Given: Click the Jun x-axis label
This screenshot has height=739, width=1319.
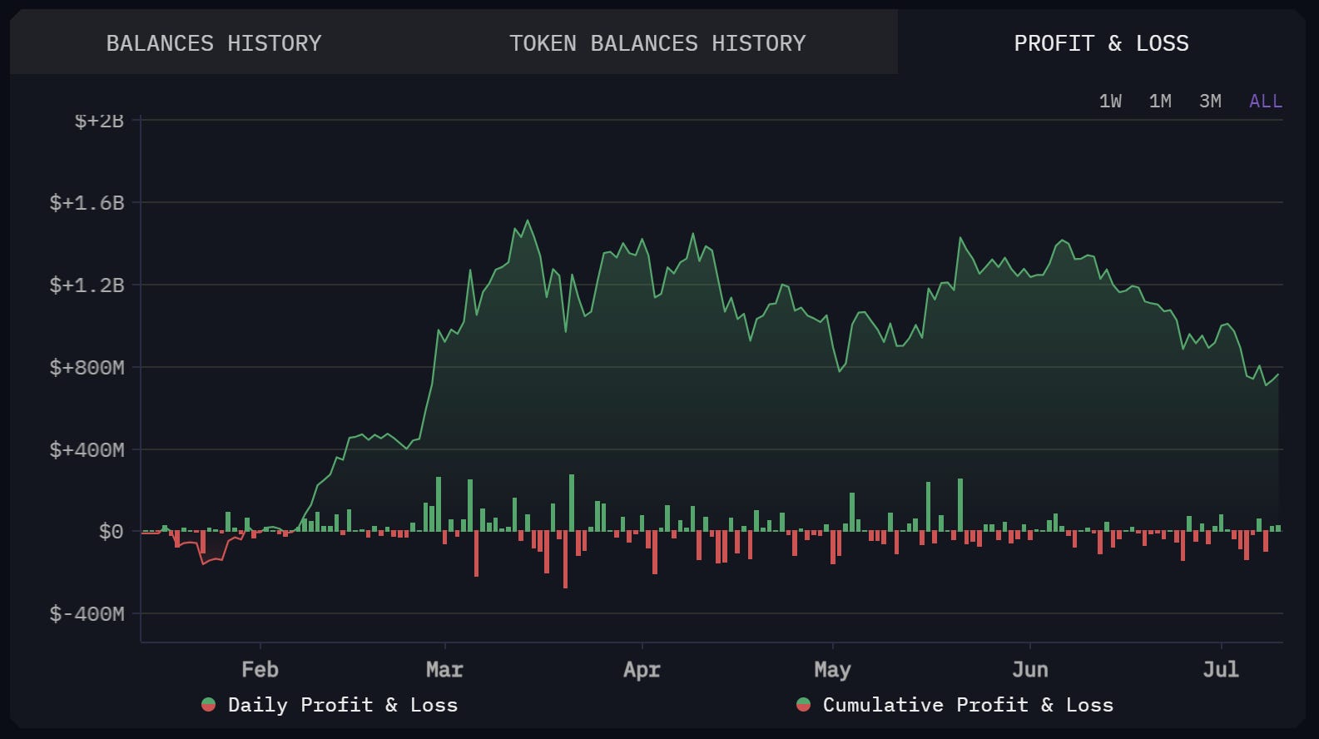Looking at the screenshot, I should (x=1030, y=669).
